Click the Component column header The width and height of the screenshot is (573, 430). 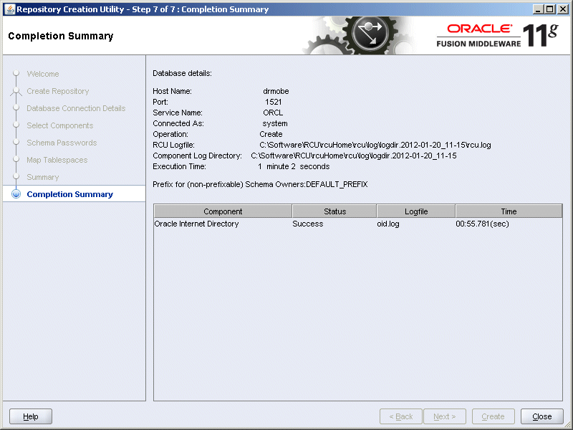(223, 211)
